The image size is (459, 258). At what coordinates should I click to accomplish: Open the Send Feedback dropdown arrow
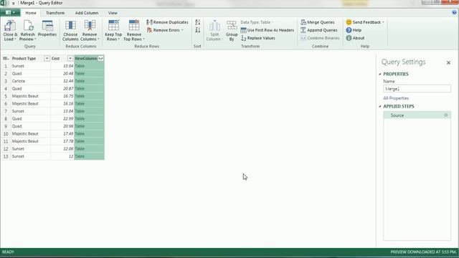click(383, 22)
